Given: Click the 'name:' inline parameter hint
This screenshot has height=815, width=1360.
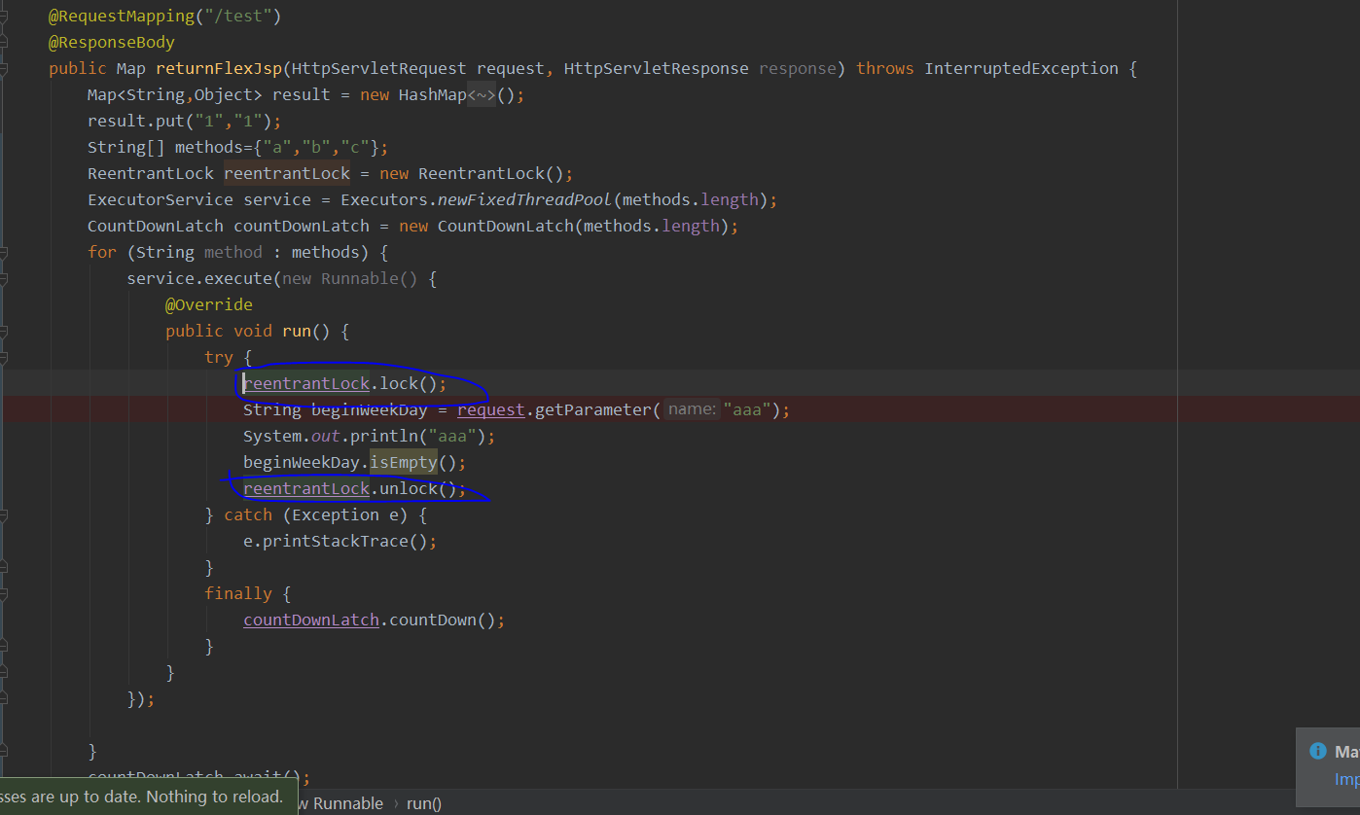Looking at the screenshot, I should click(692, 408).
